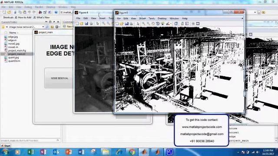Select noise1.jpg in Current Folder list
The width and height of the screenshot is (278, 156).
[13, 44]
